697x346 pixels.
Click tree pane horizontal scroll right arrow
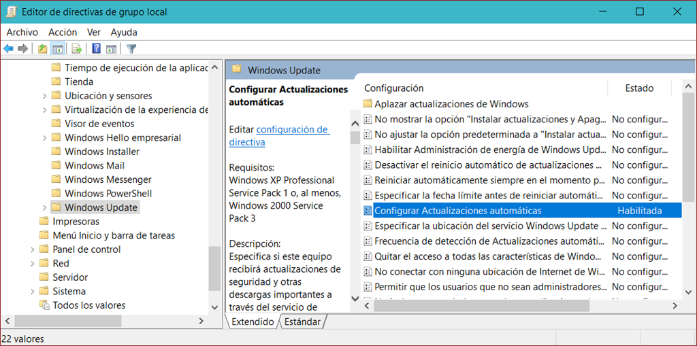click(x=201, y=320)
